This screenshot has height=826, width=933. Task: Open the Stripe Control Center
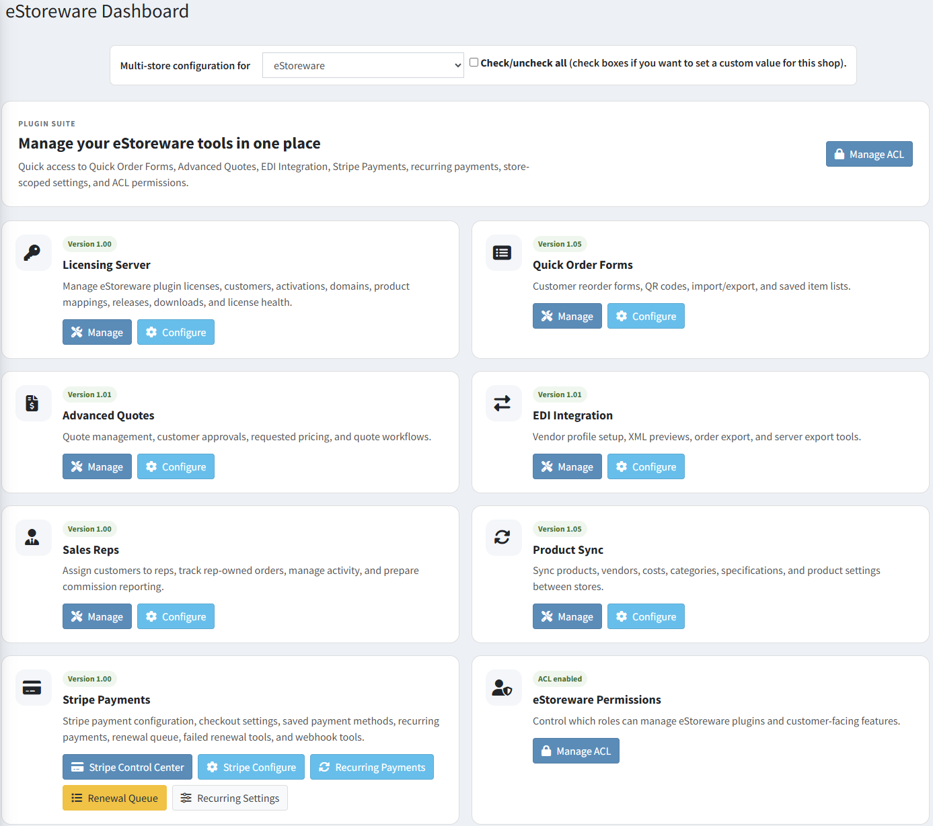point(127,767)
